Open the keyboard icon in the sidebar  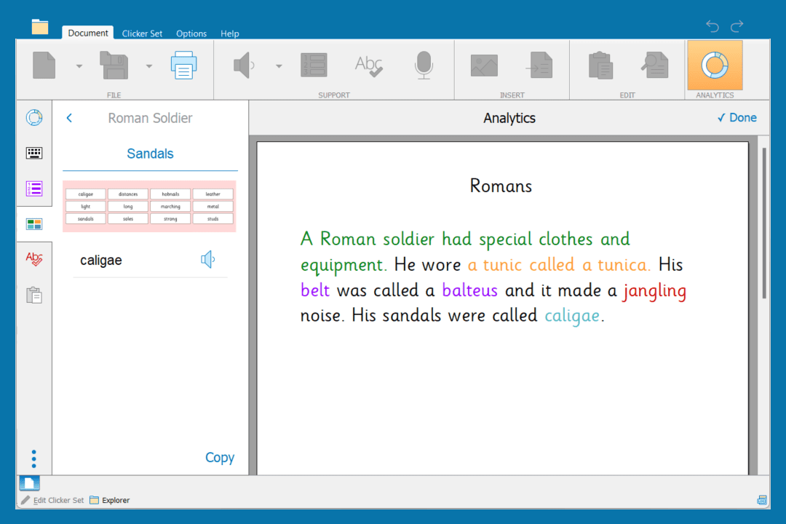(34, 153)
